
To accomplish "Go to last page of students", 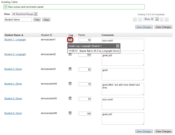I will tap(167, 19).
